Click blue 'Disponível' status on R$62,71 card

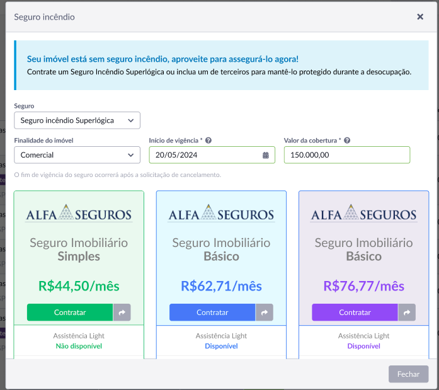pyautogui.click(x=221, y=346)
